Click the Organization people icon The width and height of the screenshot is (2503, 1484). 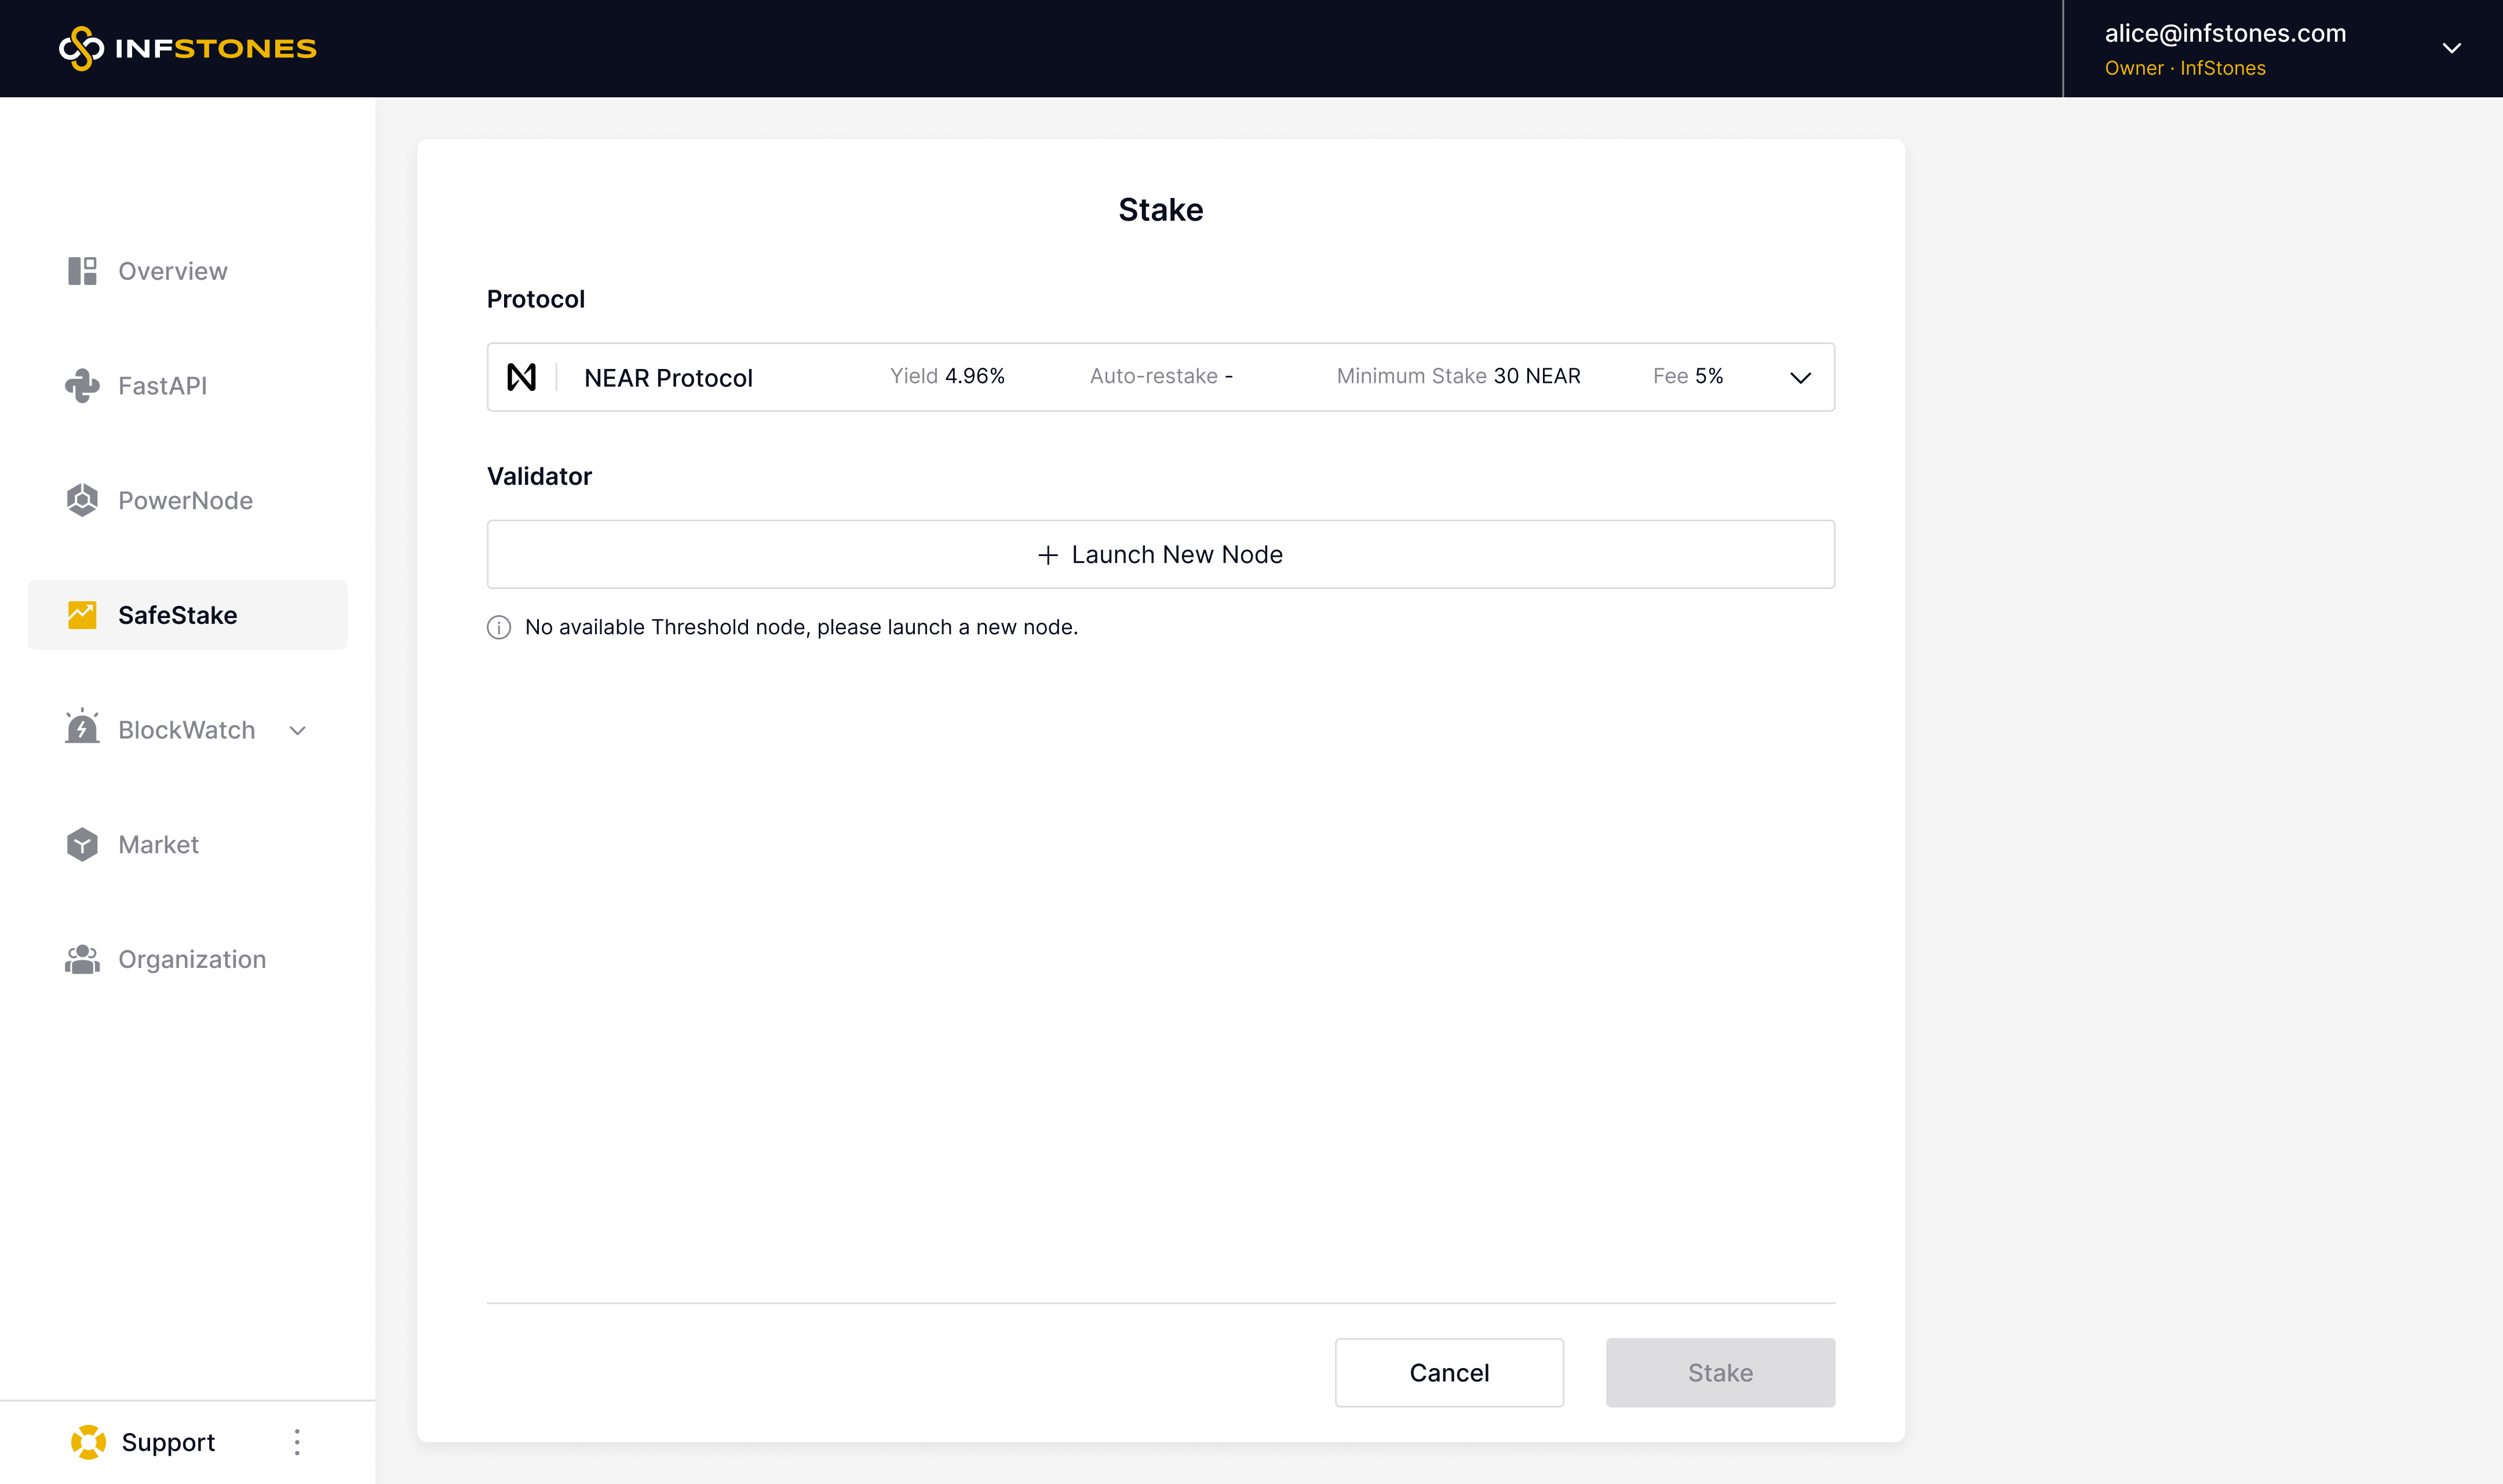click(82, 959)
